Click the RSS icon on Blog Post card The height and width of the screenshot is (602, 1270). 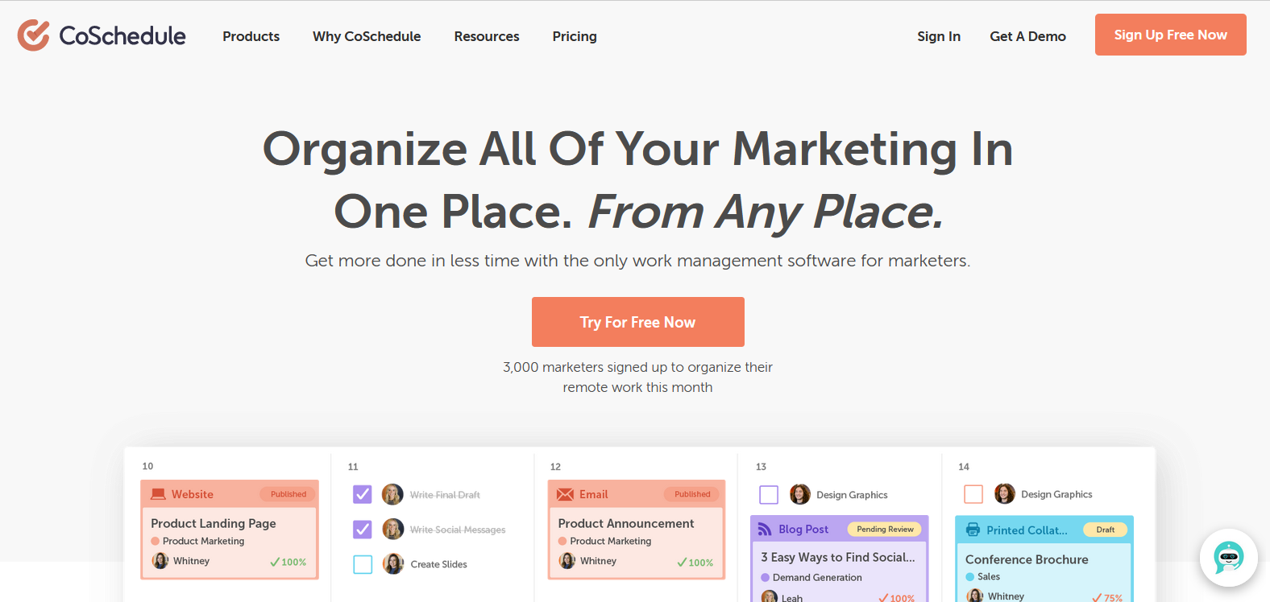tap(765, 529)
